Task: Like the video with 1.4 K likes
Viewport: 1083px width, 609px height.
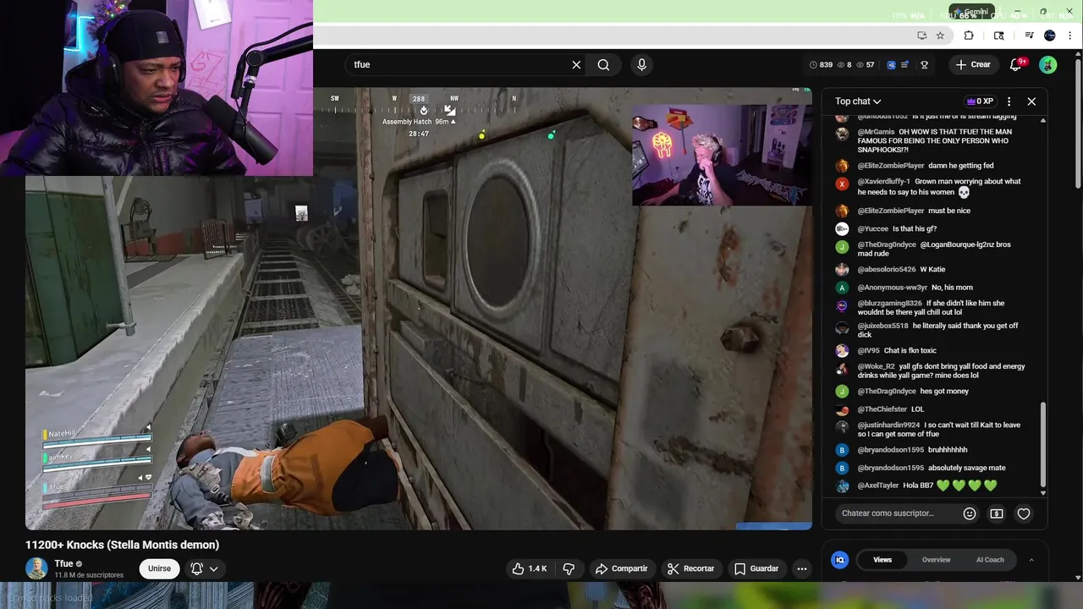Action: coord(529,568)
